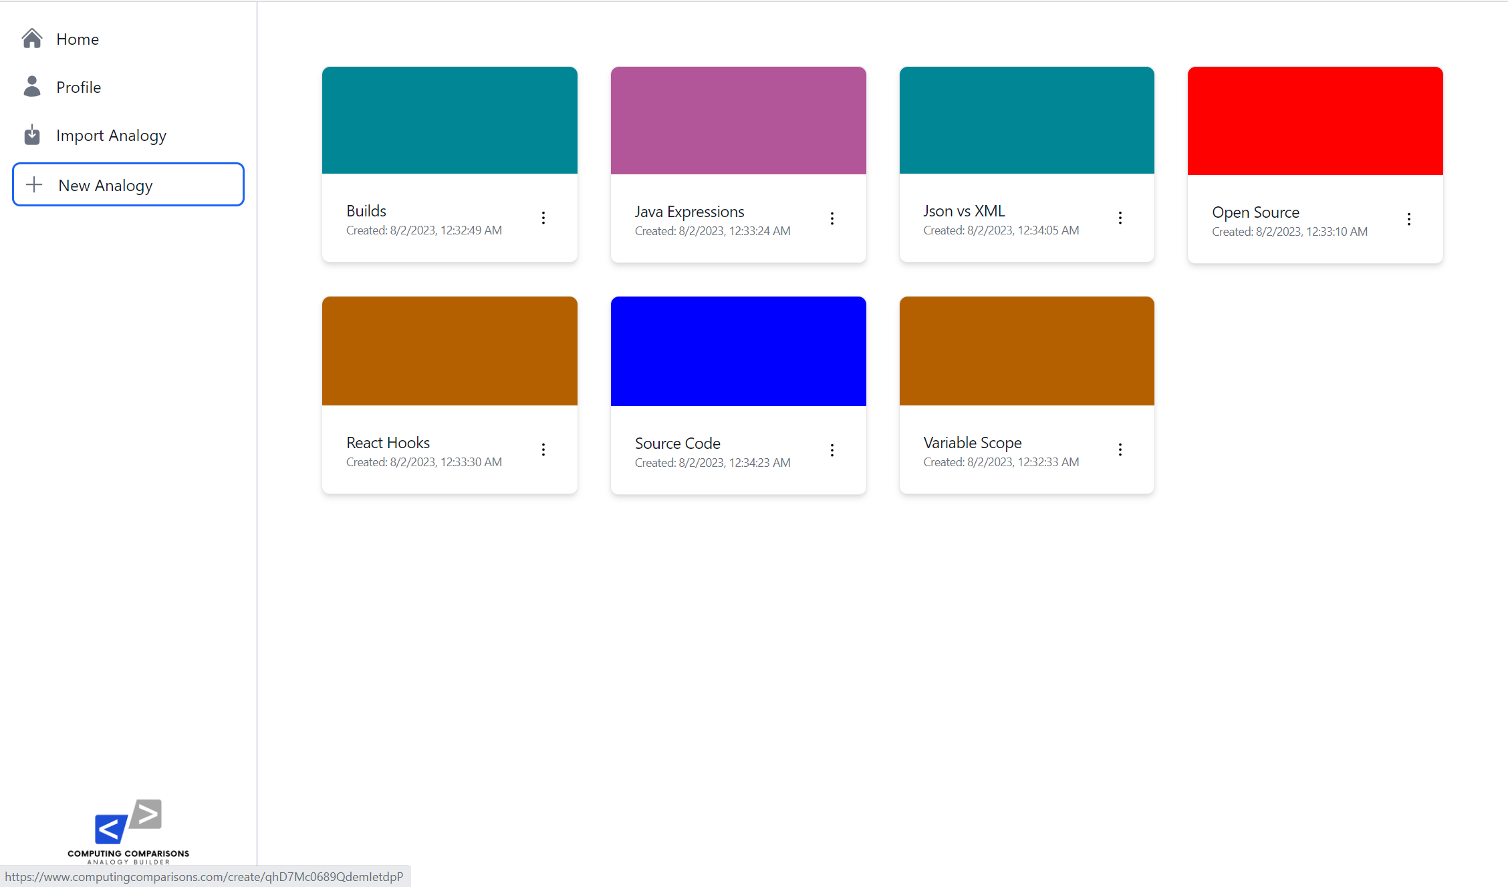Open the three-dot menu for Builds
This screenshot has height=887, width=1508.
[x=543, y=218]
